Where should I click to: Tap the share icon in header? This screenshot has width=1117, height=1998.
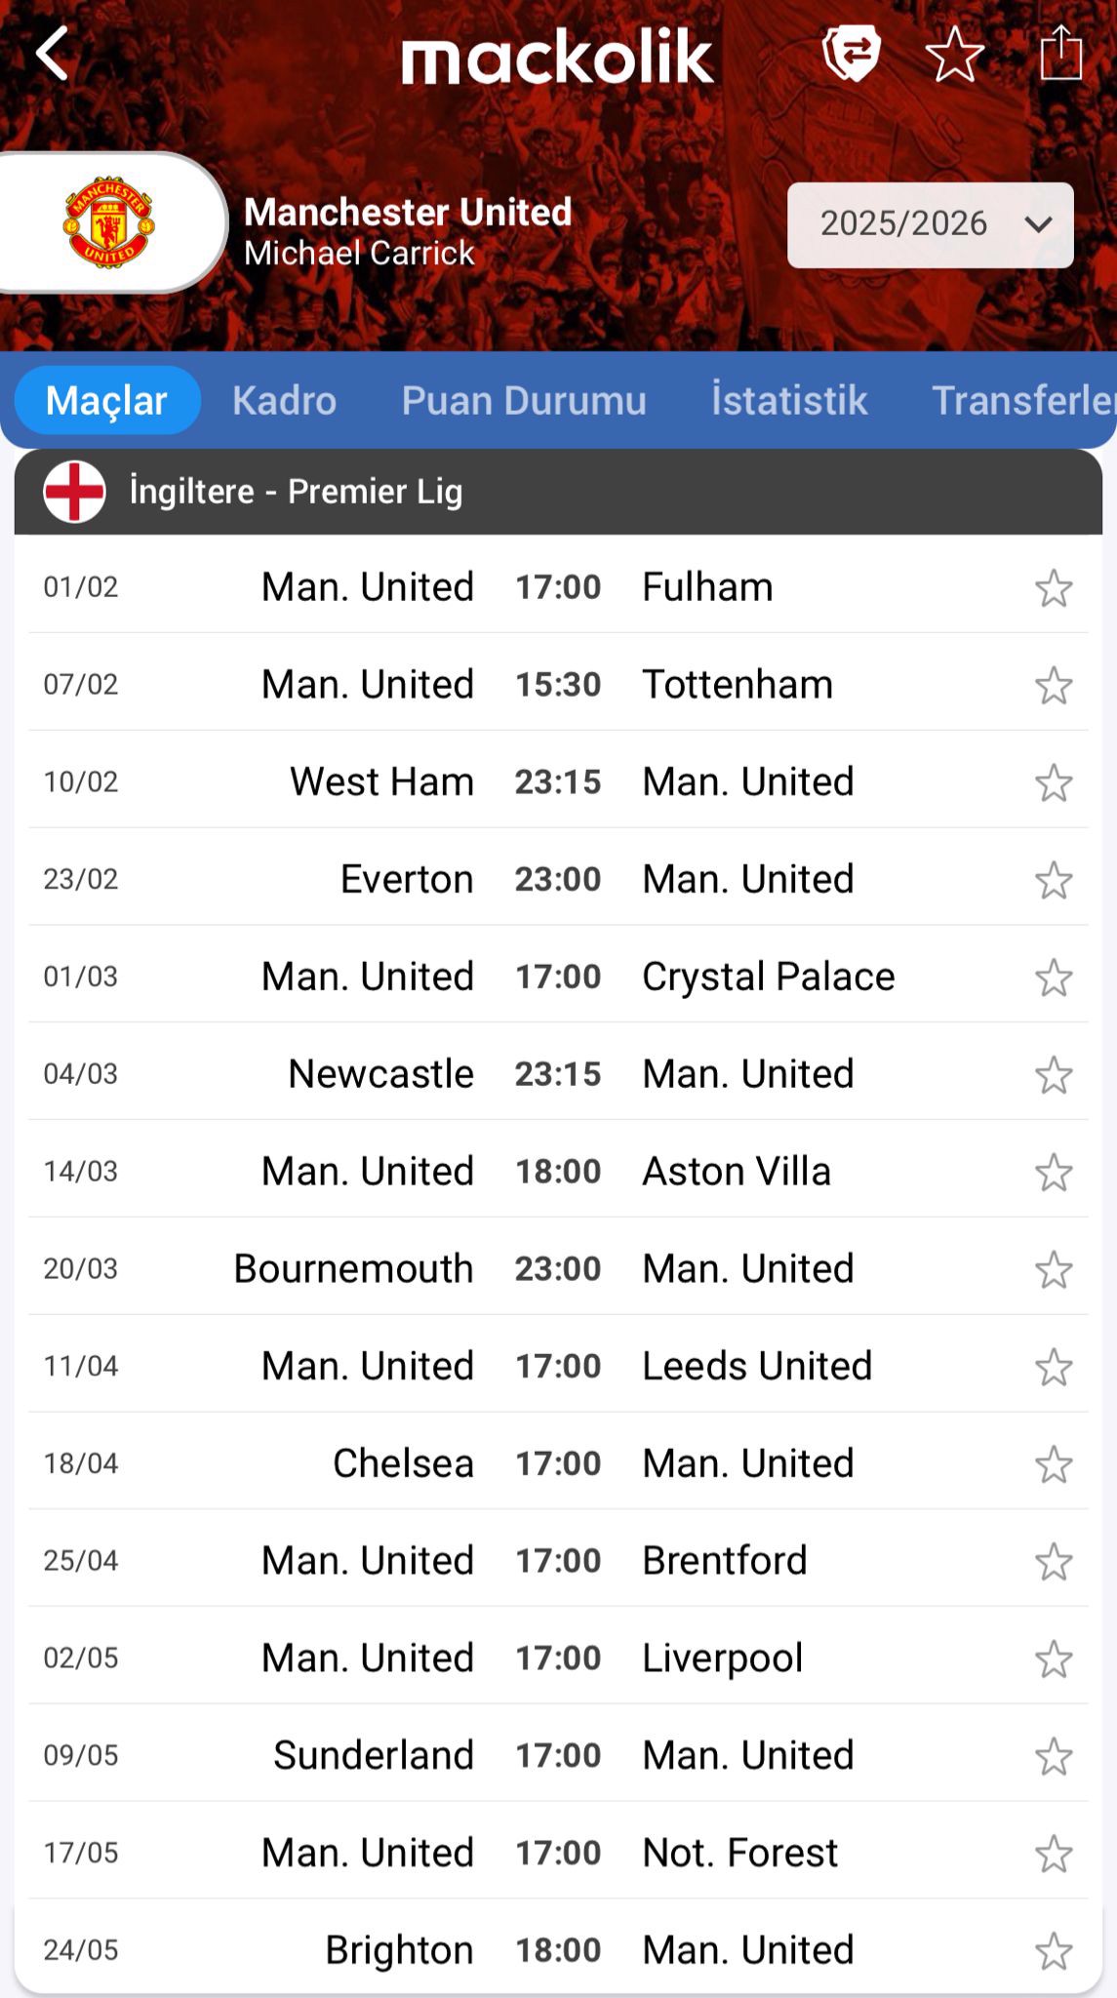pos(1060,53)
